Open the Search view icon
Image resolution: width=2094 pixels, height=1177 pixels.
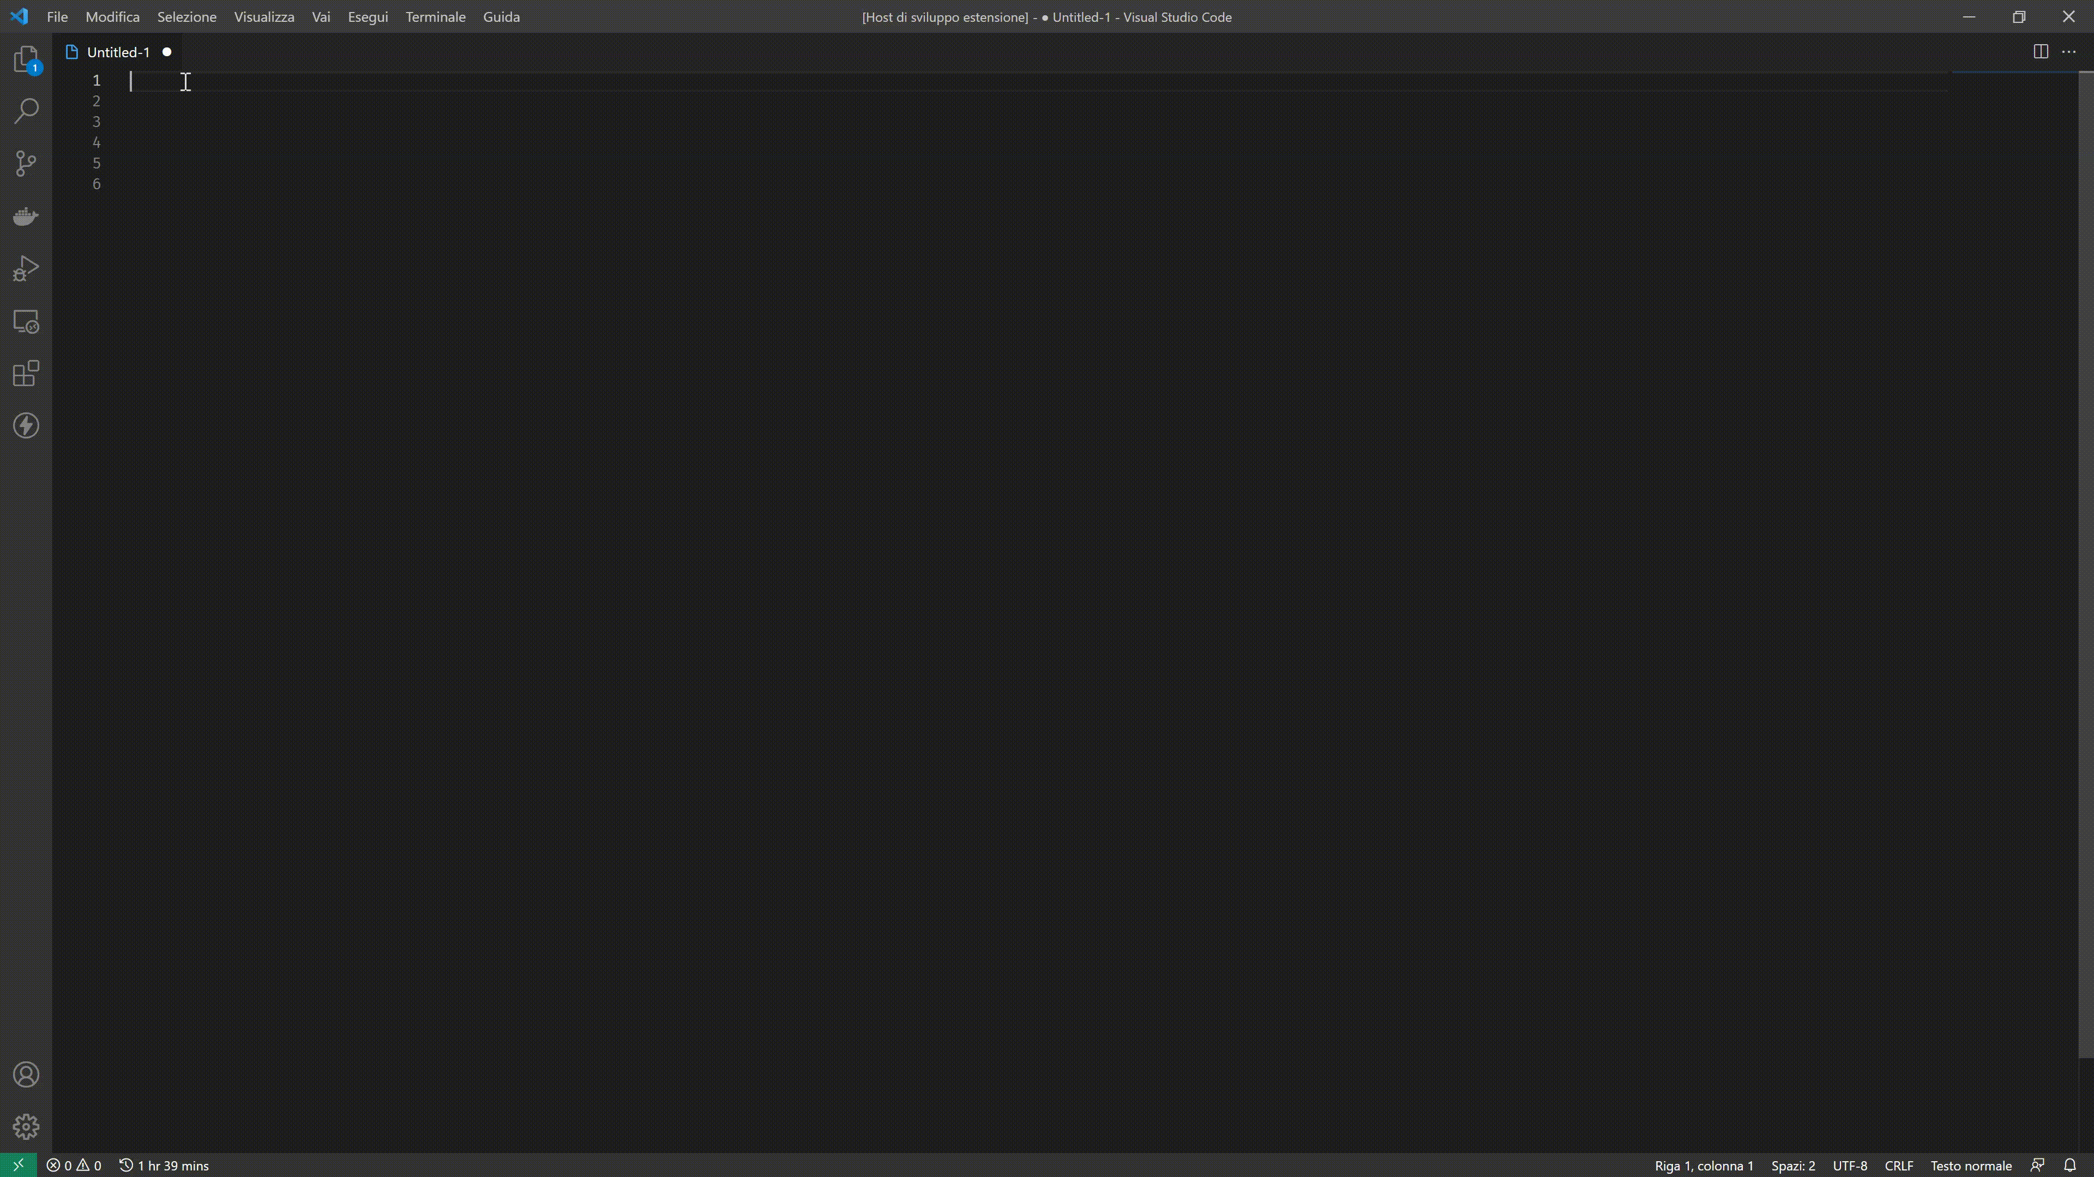coord(26,111)
